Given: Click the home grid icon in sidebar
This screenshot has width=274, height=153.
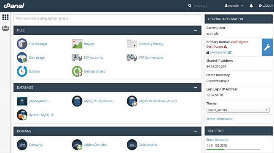Looking at the screenshot, I should [x=5, y=17].
